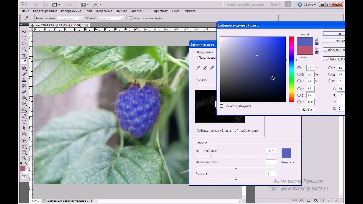Toggle 'Показать кольцо пробы' checkbox
Screen dimensions: 363x204
coord(130,18)
